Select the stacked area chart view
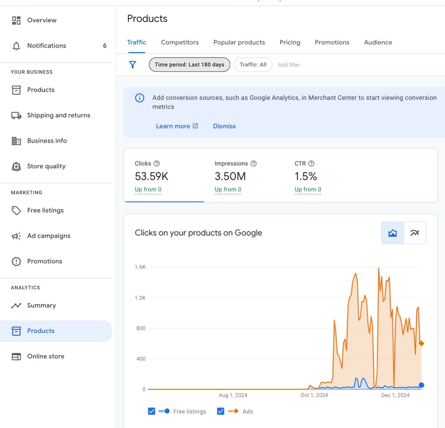 click(393, 233)
